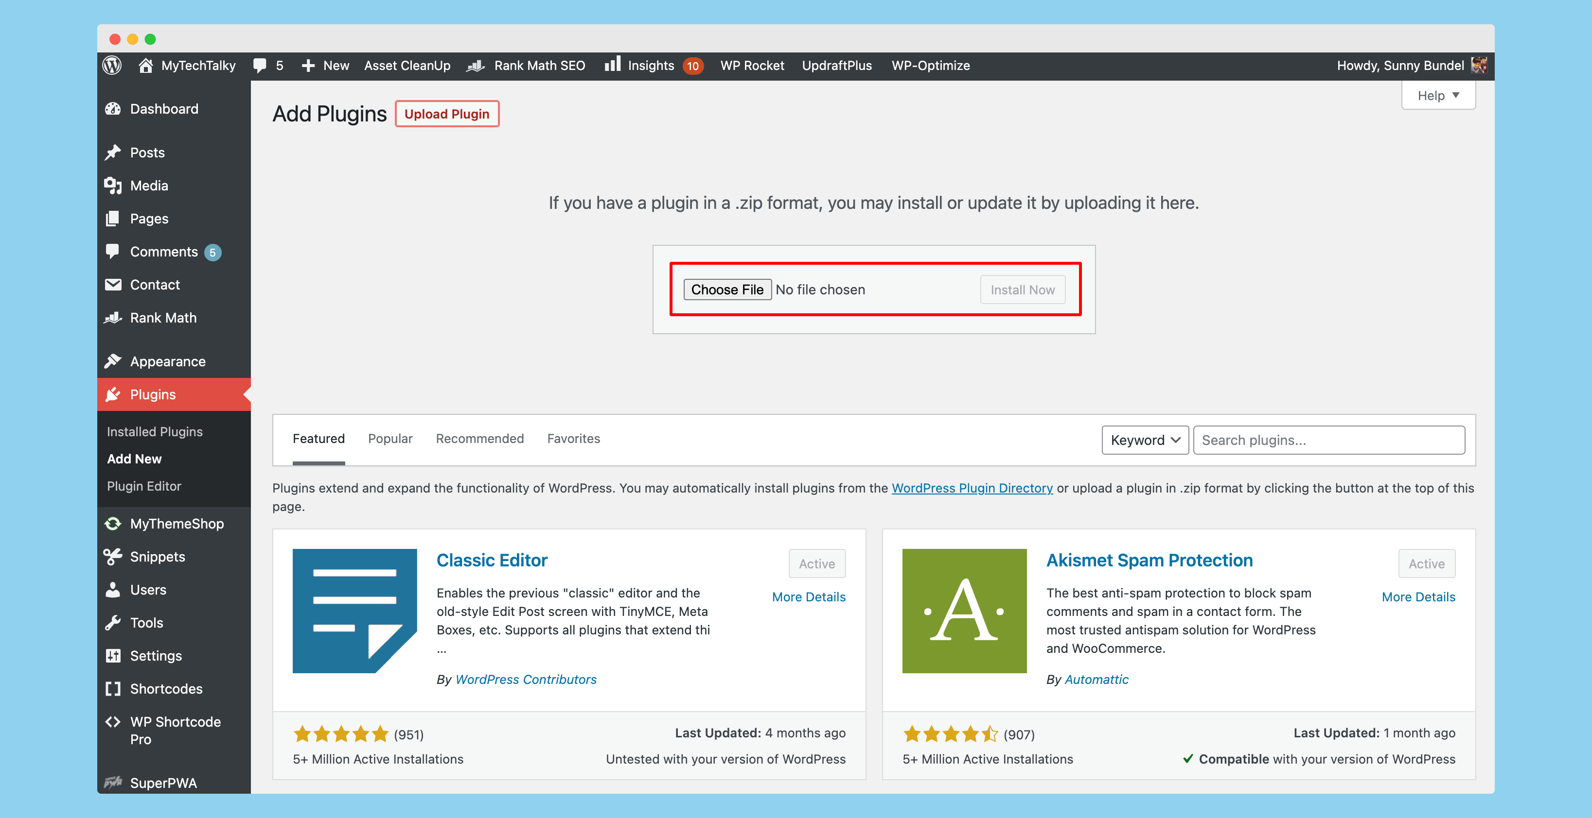This screenshot has width=1592, height=818.
Task: Switch to the Featured tab
Action: (x=318, y=438)
